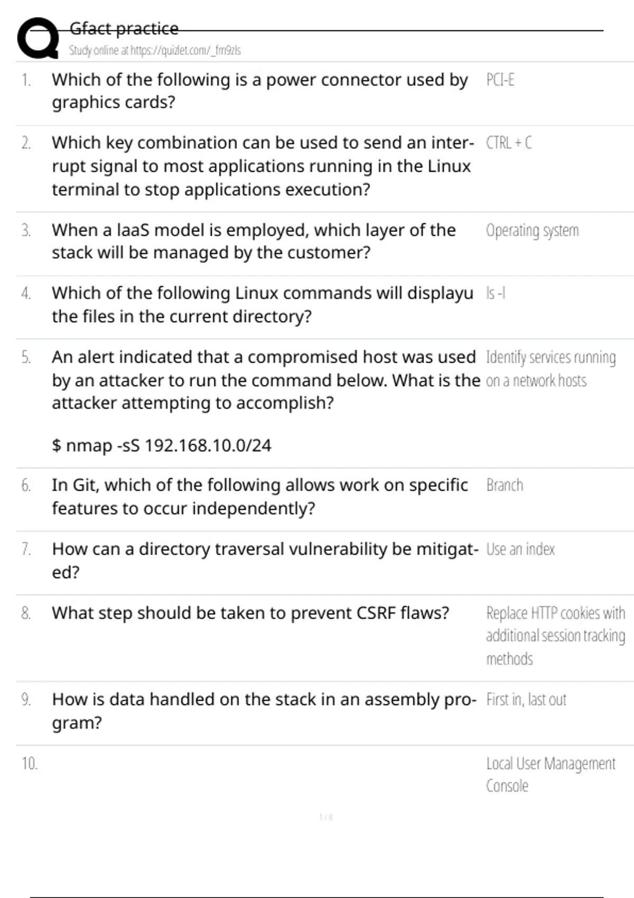The height and width of the screenshot is (898, 634).
Task: Click the "Use an index" answer
Action: click(520, 549)
